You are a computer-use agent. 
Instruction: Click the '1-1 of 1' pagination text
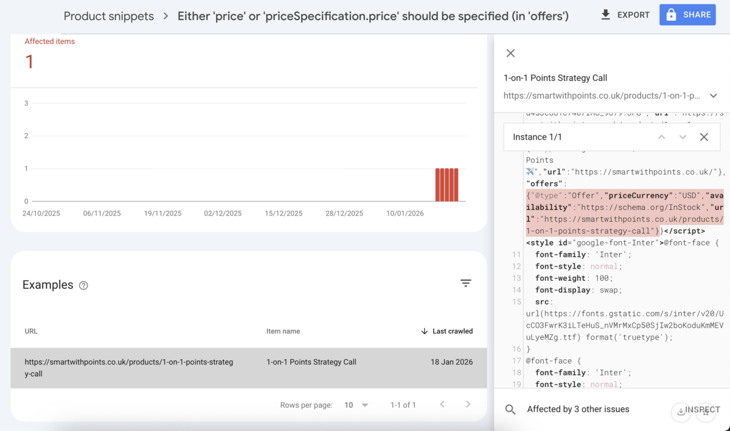tap(403, 405)
